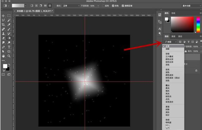The width and height of the screenshot is (202, 130).
Task: Choose 线性减淡（添加） blend mode
Action: coord(173,78)
